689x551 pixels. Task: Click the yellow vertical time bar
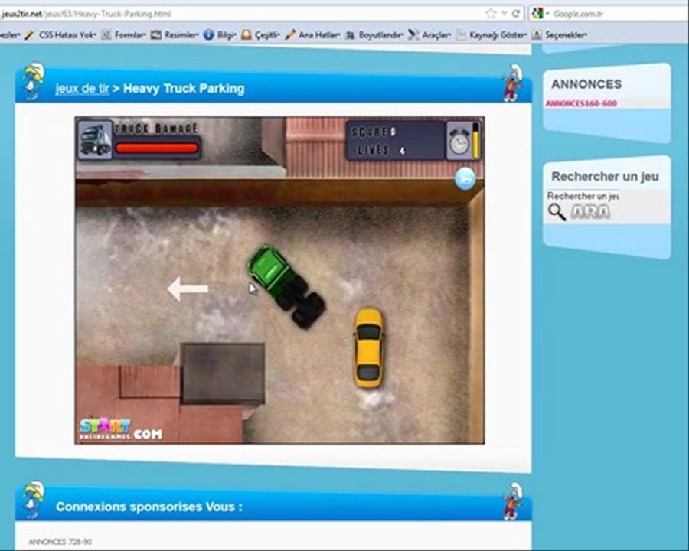(x=475, y=141)
